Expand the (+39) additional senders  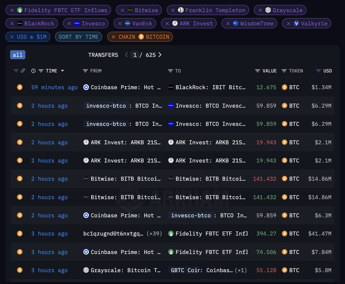coord(154,233)
